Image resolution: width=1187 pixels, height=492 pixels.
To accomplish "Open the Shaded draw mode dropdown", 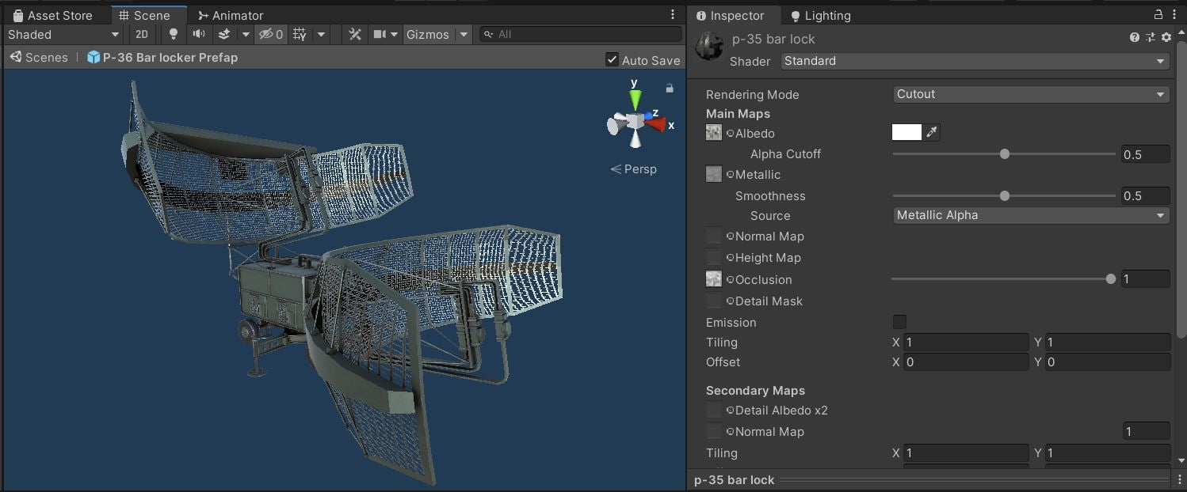I will click(x=63, y=34).
